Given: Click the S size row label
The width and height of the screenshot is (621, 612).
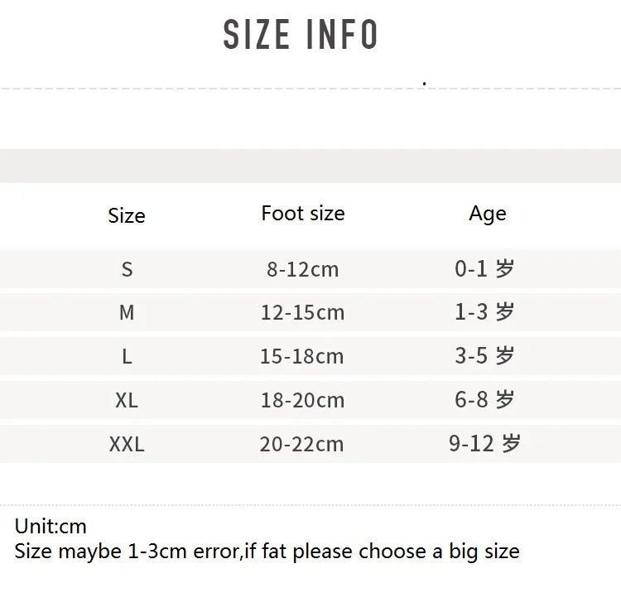Looking at the screenshot, I should click(127, 269).
